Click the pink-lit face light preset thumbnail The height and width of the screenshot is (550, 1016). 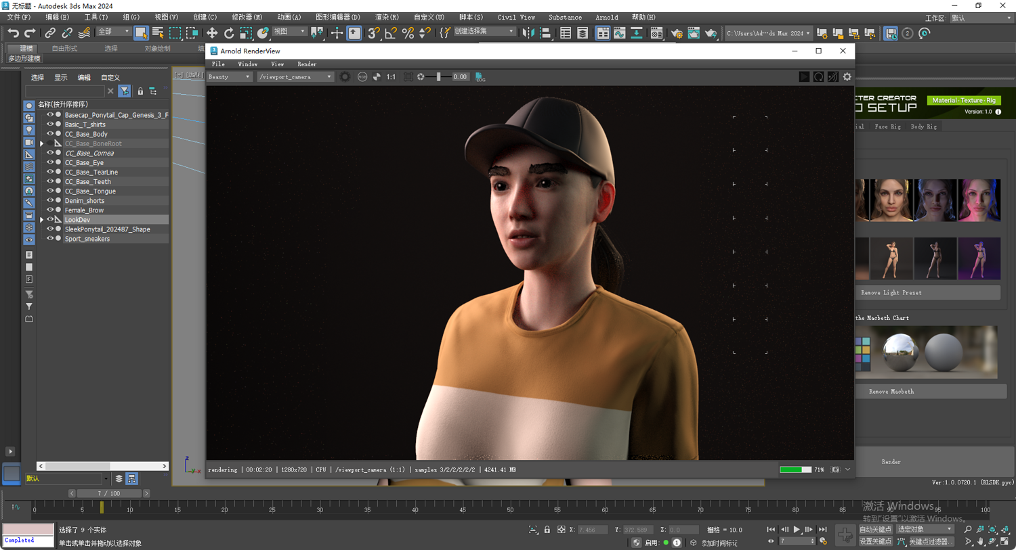979,200
